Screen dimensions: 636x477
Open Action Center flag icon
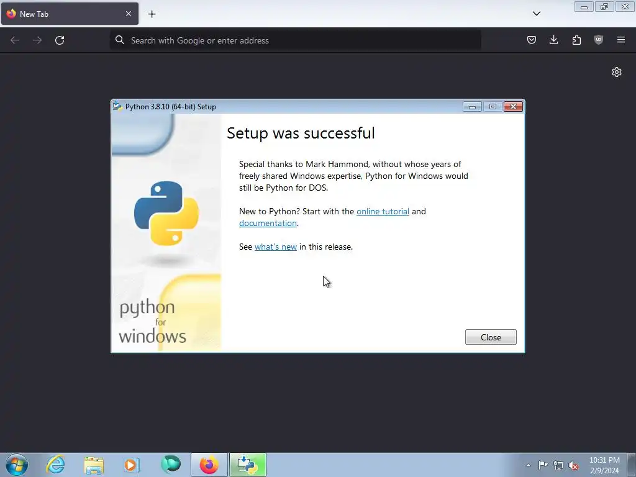(x=543, y=465)
